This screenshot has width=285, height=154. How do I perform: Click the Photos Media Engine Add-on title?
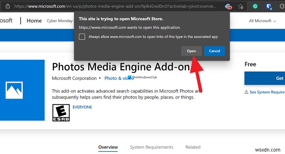[121, 67]
